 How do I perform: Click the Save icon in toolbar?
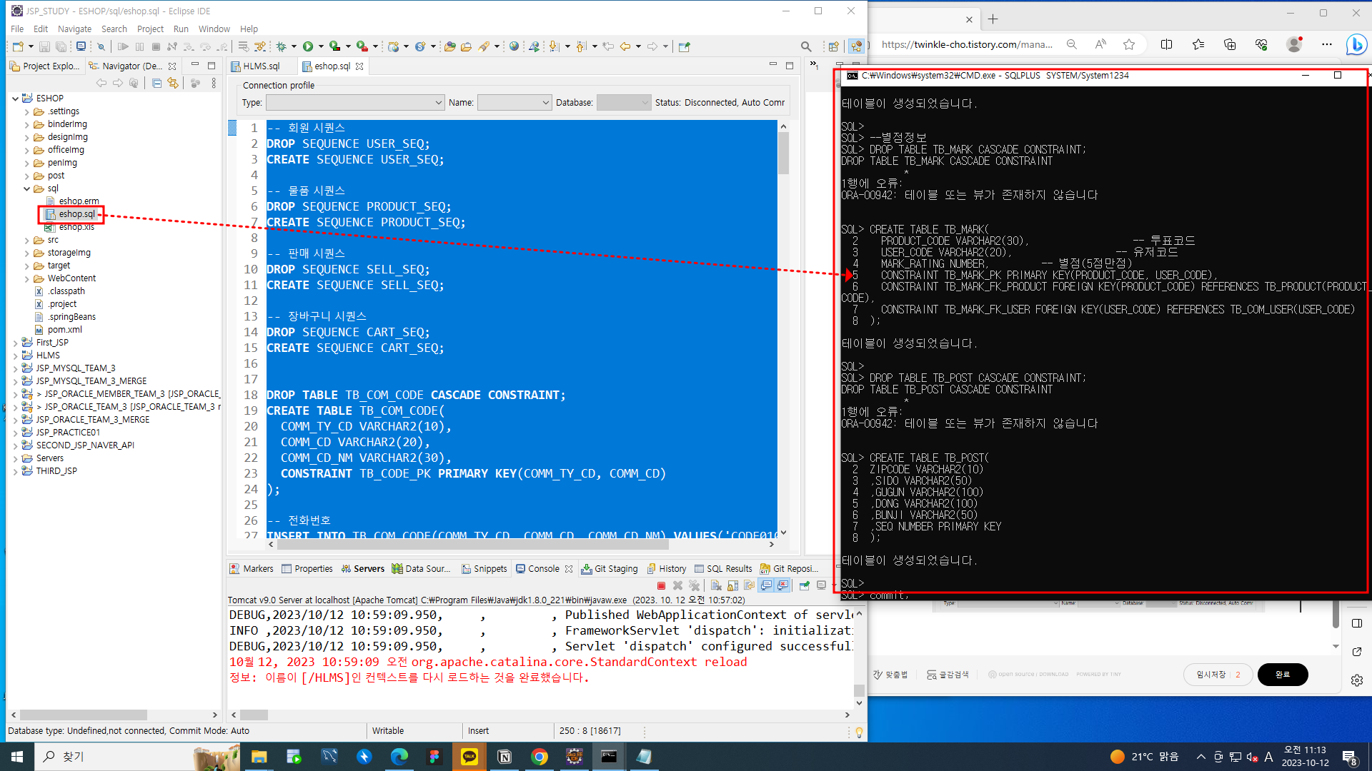pos(44,46)
